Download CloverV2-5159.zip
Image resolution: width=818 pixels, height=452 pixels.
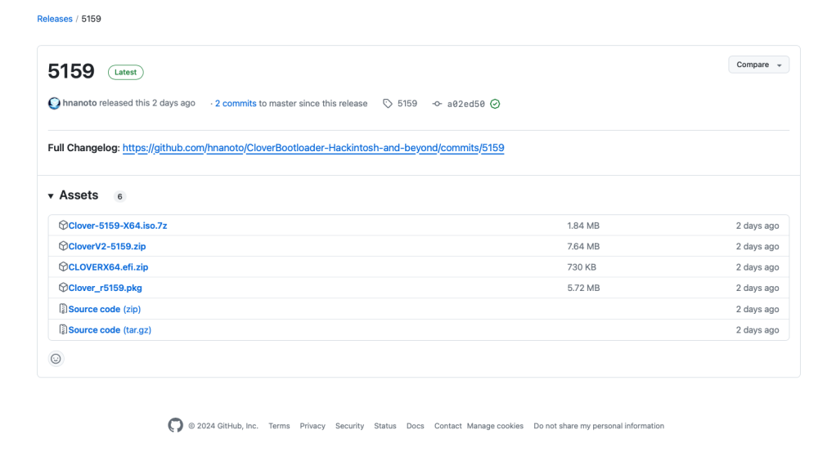(x=107, y=247)
